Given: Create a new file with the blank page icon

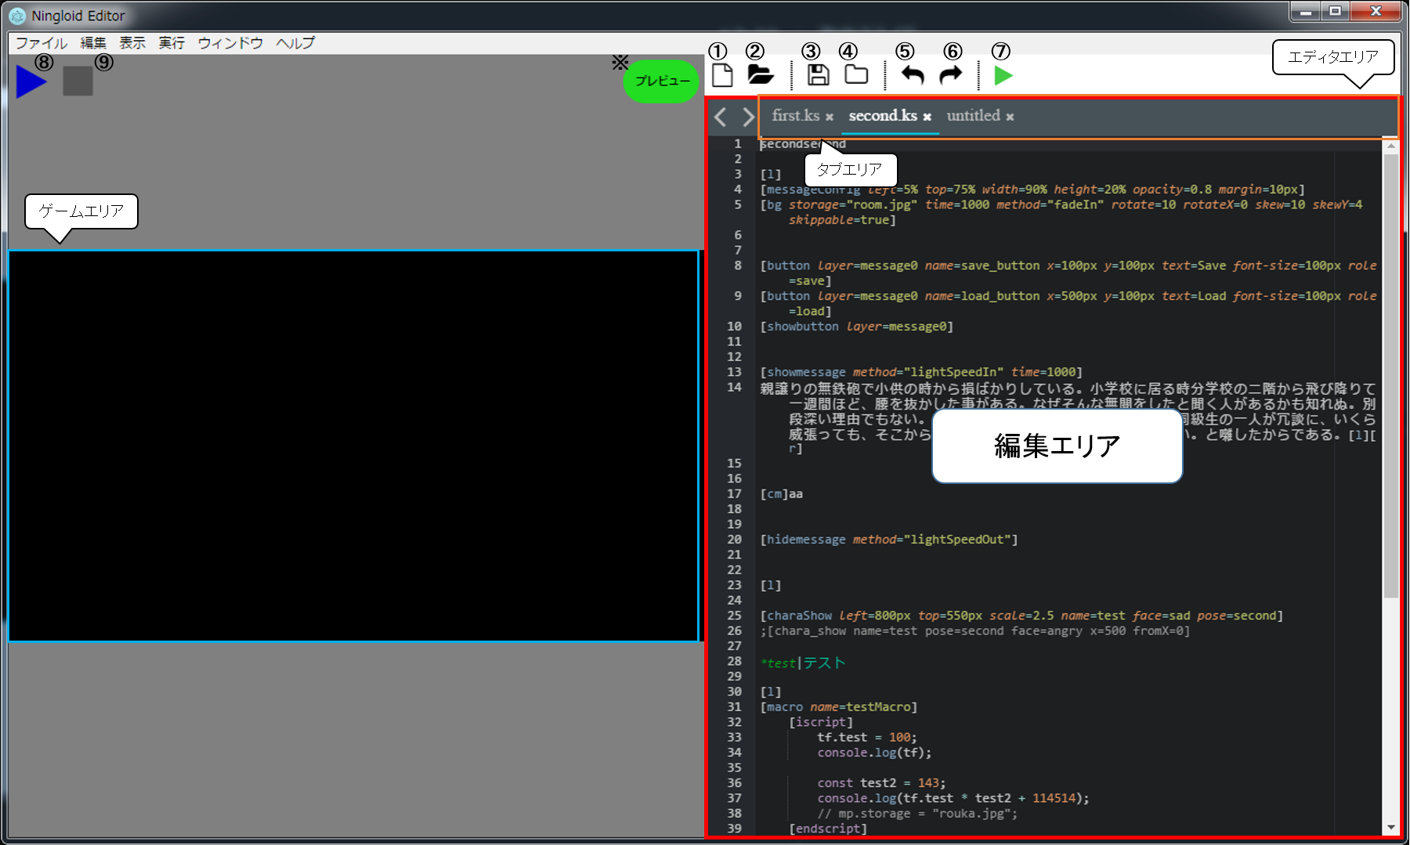Looking at the screenshot, I should coord(722,75).
